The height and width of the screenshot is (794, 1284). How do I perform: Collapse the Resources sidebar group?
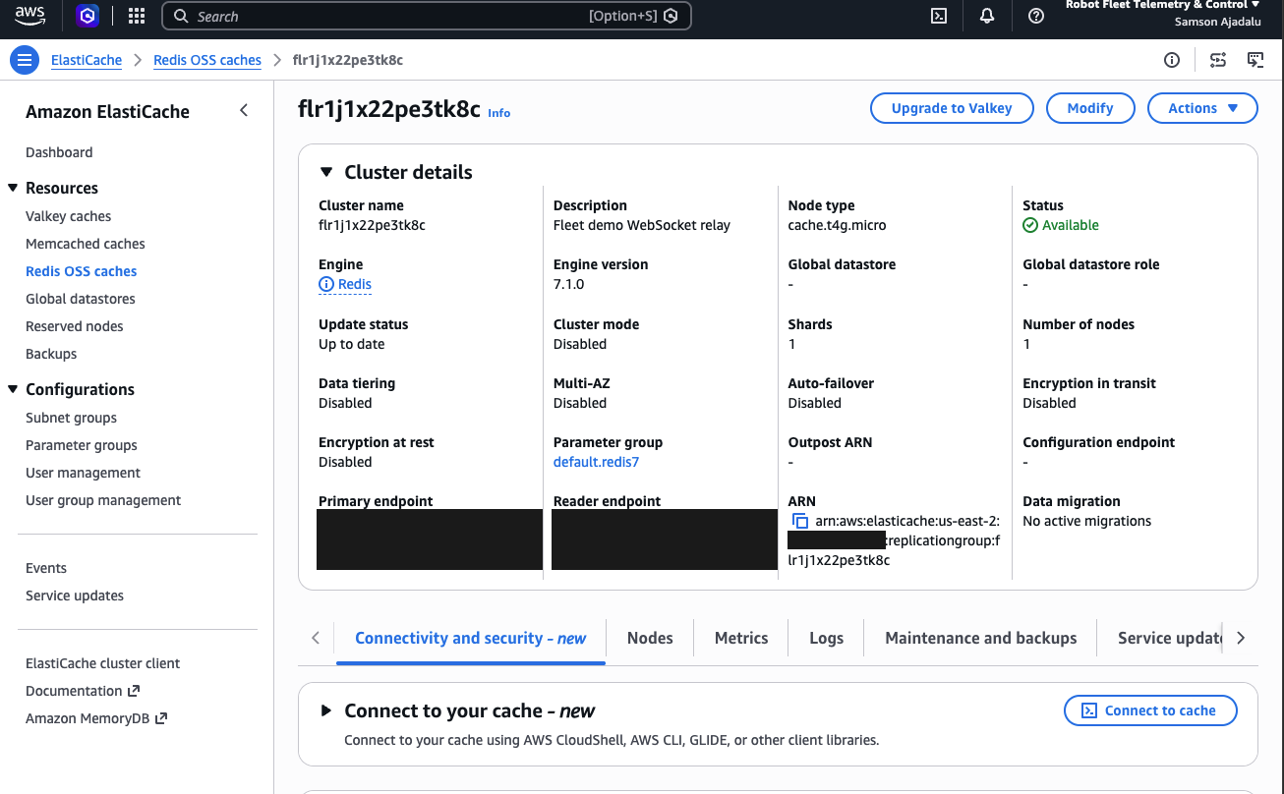click(13, 188)
